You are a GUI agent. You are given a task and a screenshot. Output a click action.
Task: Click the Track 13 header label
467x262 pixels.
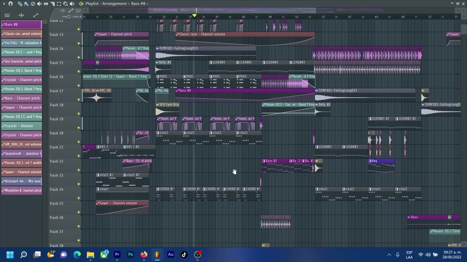pyautogui.click(x=56, y=35)
